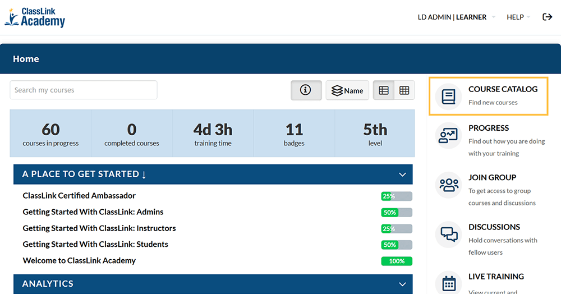Sort courses by Name button
Viewport: 561px width, 294px height.
tap(347, 90)
